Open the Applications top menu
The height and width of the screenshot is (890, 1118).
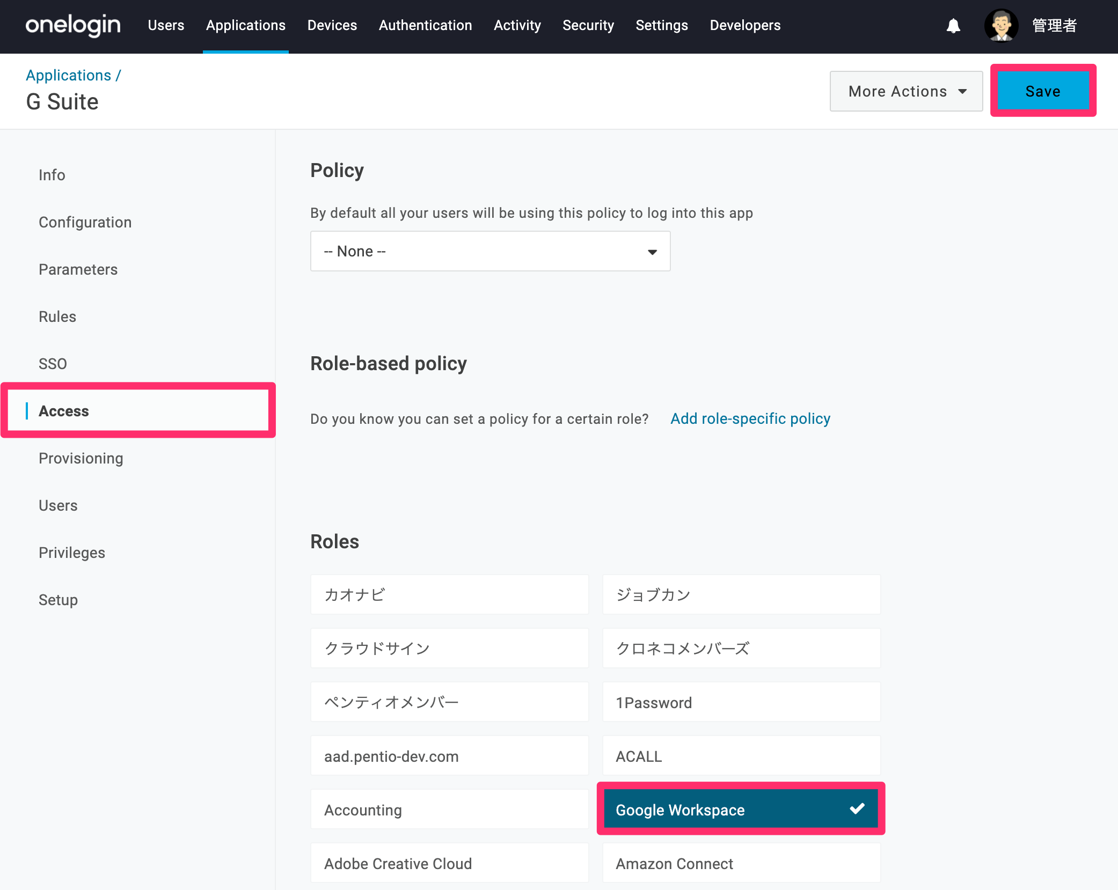(x=246, y=25)
